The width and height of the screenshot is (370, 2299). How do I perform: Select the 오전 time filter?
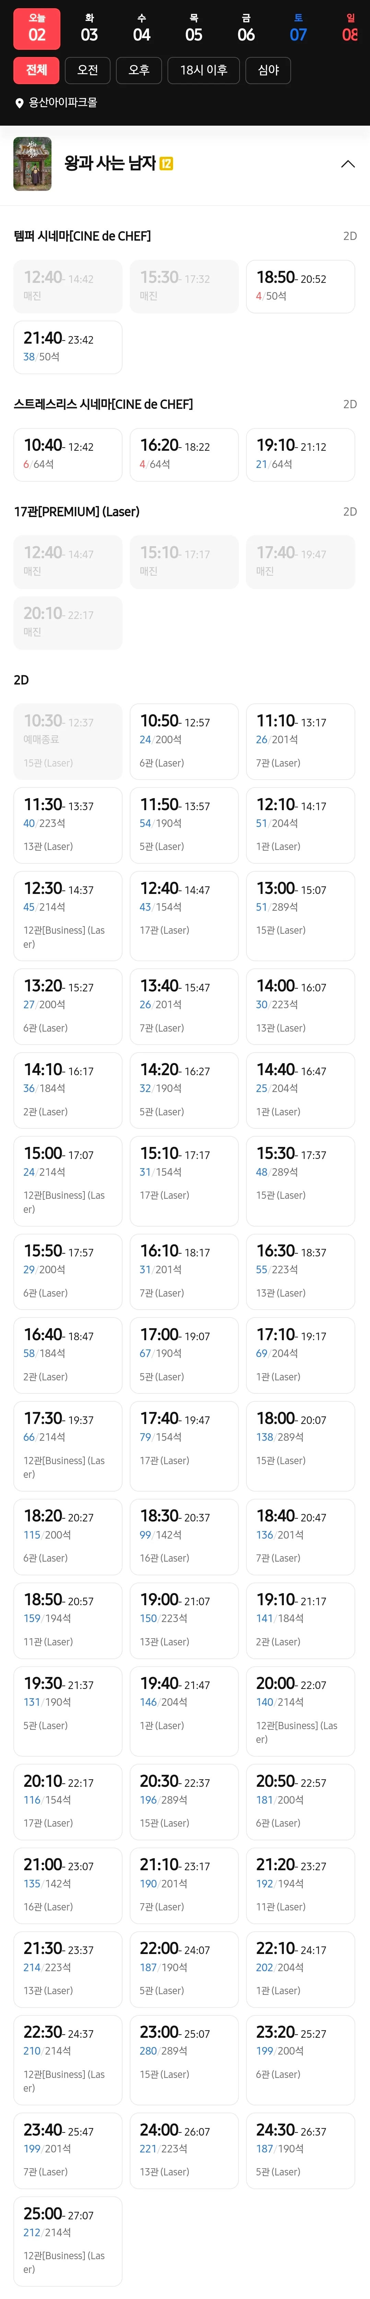[x=88, y=70]
